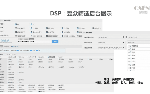Screen dimensions: 150x94
Task: Check the 福建 province checkbox
Action: pyautogui.click(x=130, y=58)
